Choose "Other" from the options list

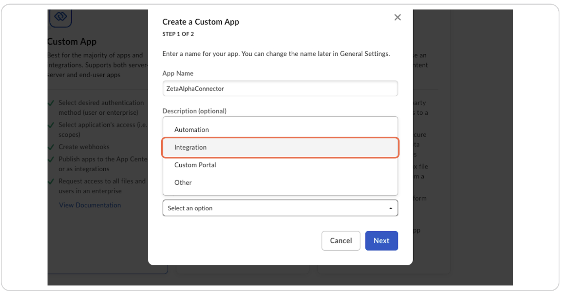click(x=183, y=182)
